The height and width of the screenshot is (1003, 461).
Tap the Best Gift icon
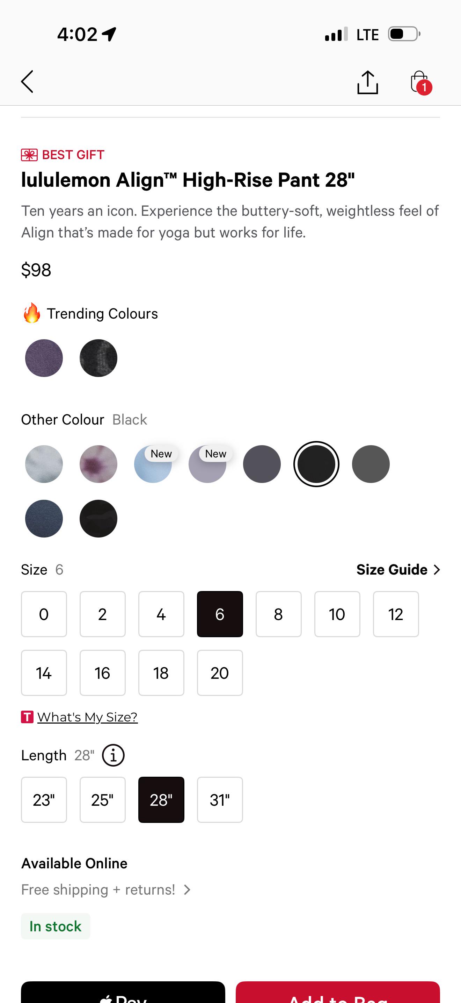(x=29, y=155)
